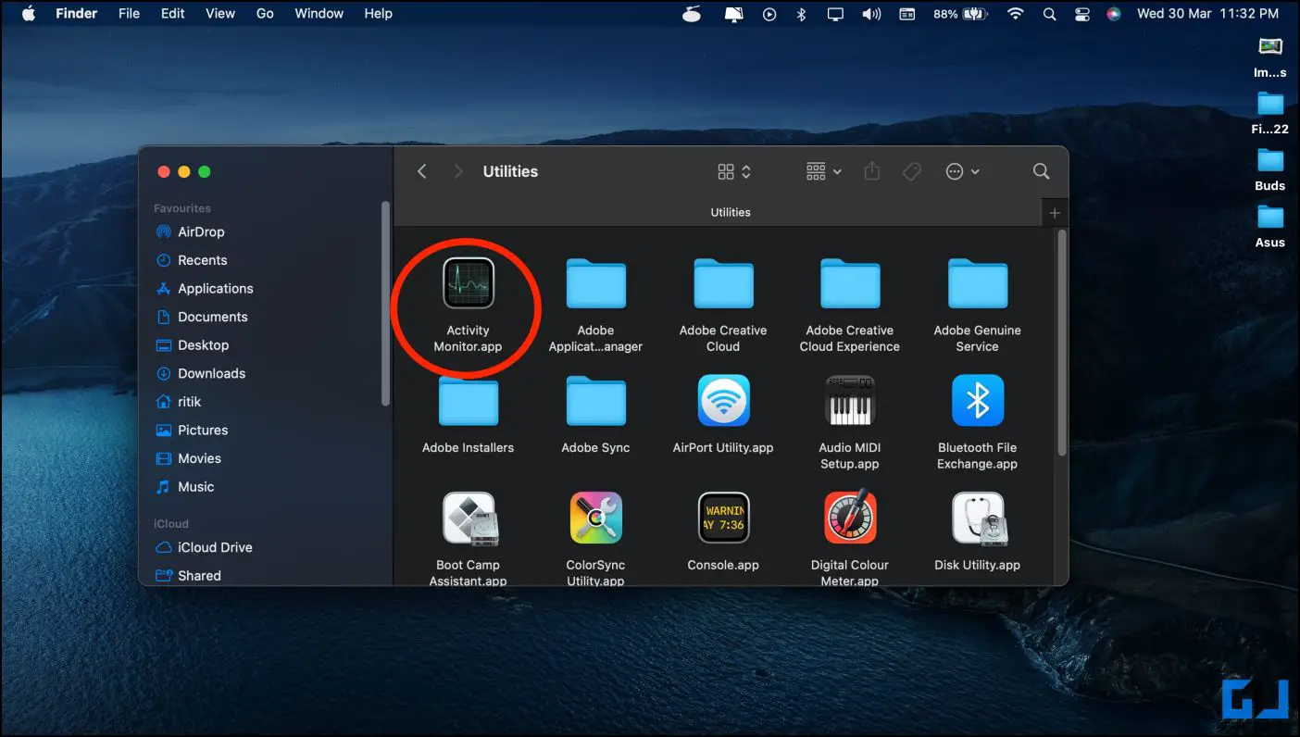
Task: Open the Window menu
Action: 319,14
